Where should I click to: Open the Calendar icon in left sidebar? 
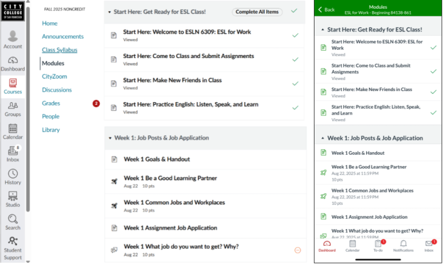[x=13, y=129]
